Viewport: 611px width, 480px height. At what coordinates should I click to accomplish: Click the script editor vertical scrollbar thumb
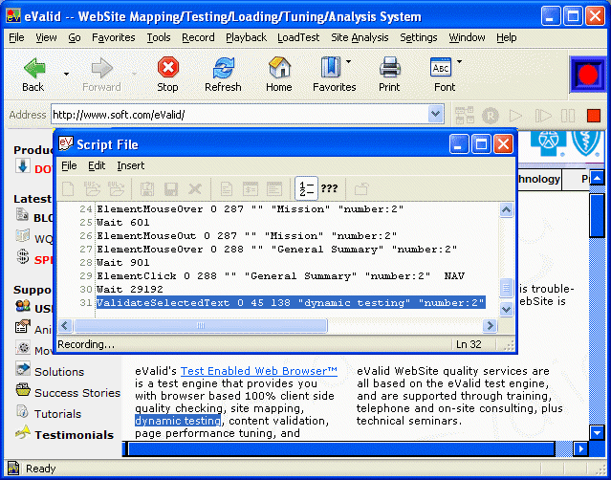[x=506, y=288]
